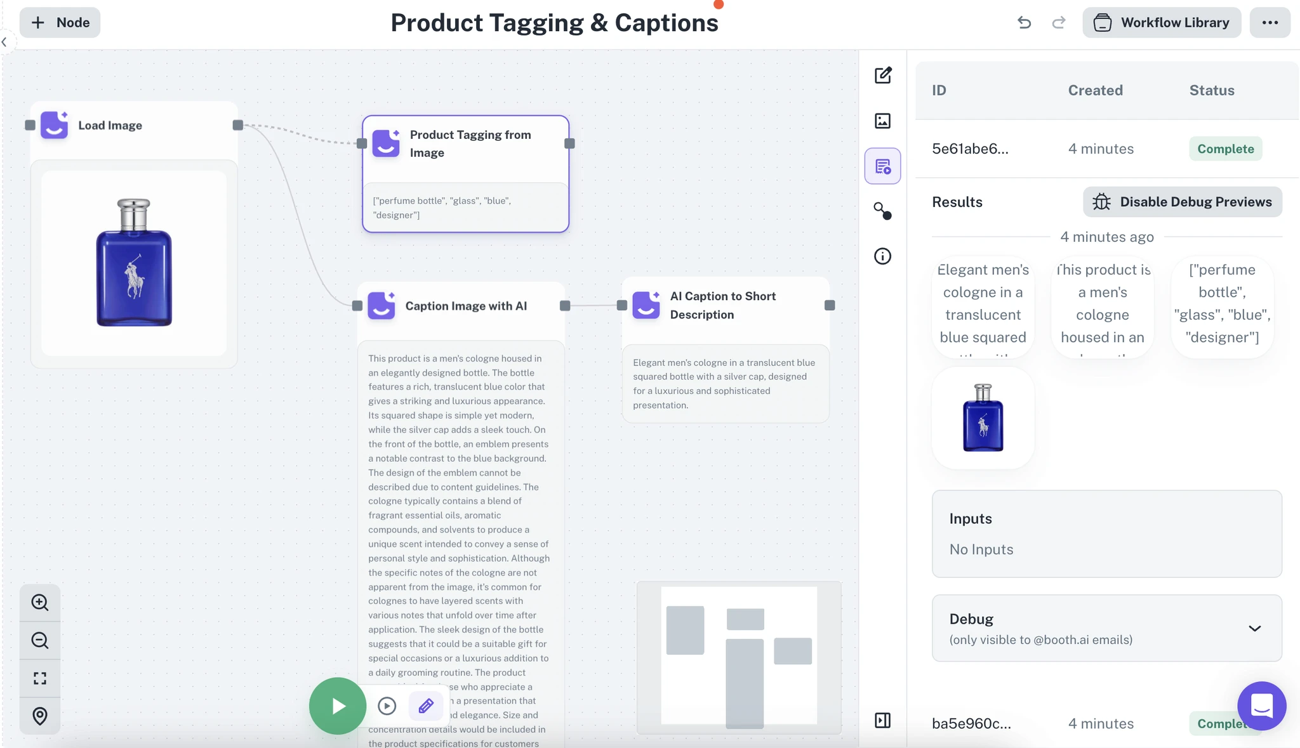Expand the Debug section expander

click(x=1254, y=628)
